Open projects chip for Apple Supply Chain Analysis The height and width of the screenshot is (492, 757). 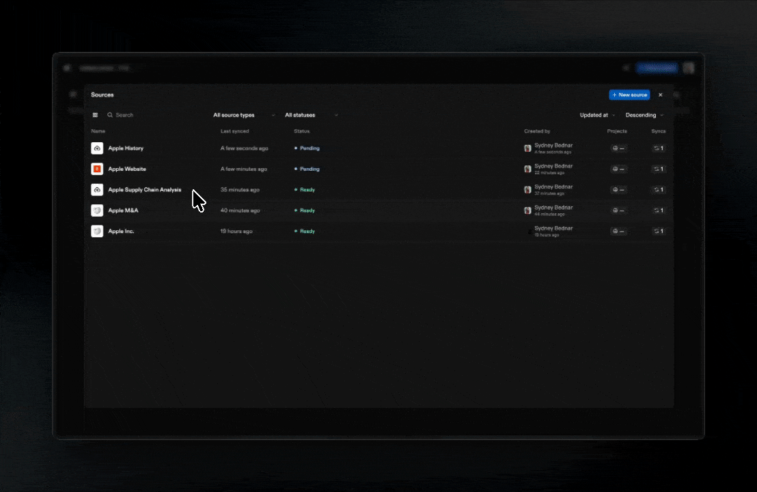pyautogui.click(x=618, y=190)
